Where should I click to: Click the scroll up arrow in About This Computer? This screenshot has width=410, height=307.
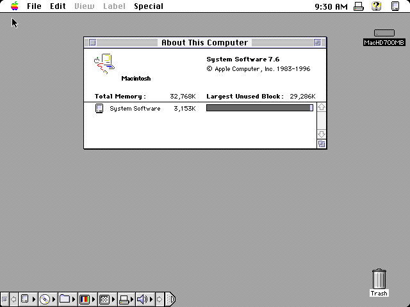[x=322, y=107]
